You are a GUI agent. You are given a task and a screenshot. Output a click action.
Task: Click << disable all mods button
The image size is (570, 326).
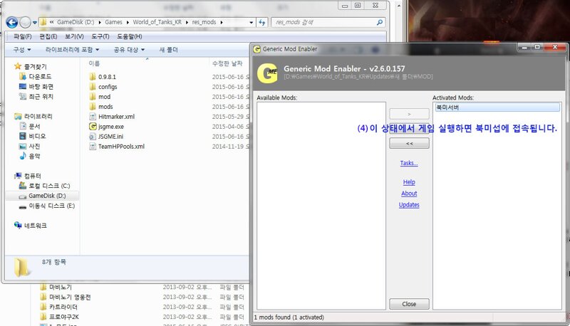[409, 143]
